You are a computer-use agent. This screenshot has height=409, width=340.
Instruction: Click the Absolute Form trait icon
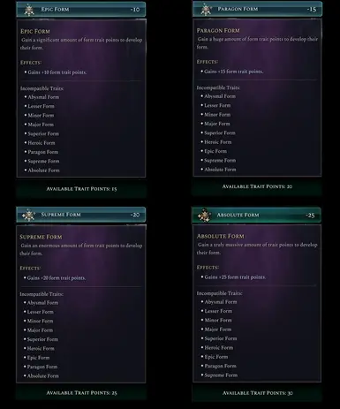tap(205, 215)
